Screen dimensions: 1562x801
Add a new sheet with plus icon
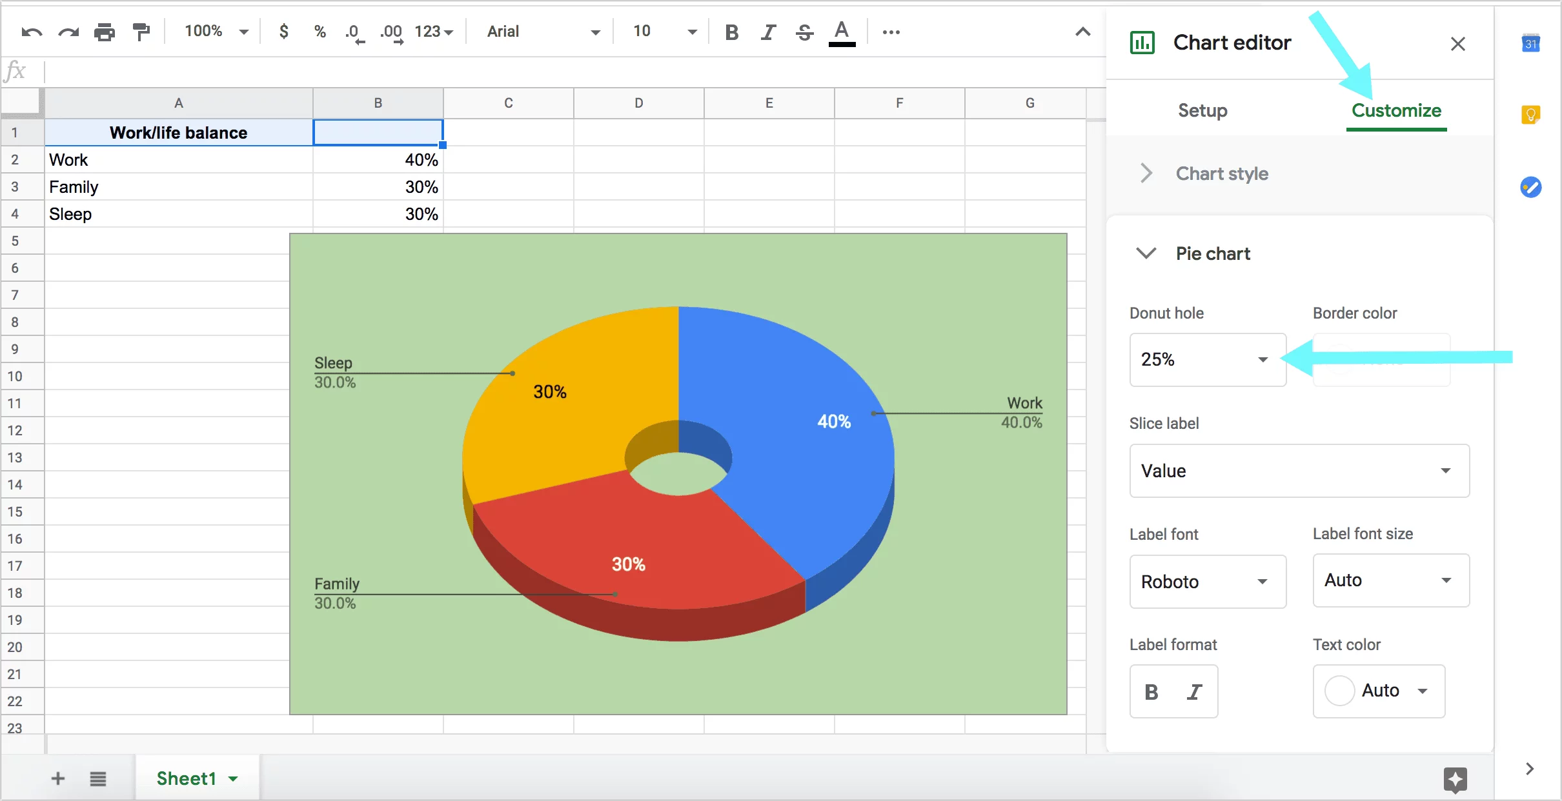pos(58,778)
